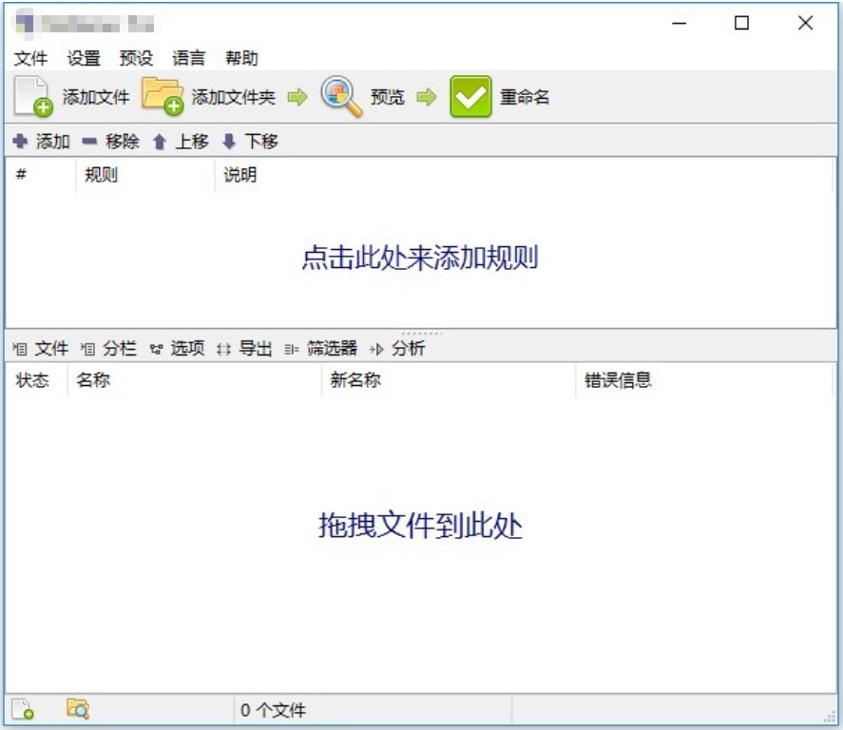
Task: Open the 语言 menu
Action: (x=189, y=58)
